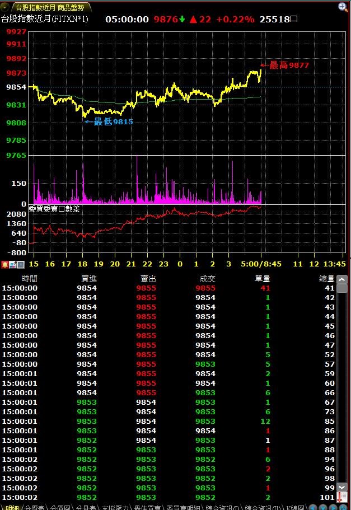Open the dropdown arrow on the title tab
This screenshot has width=351, height=510.
6,7
